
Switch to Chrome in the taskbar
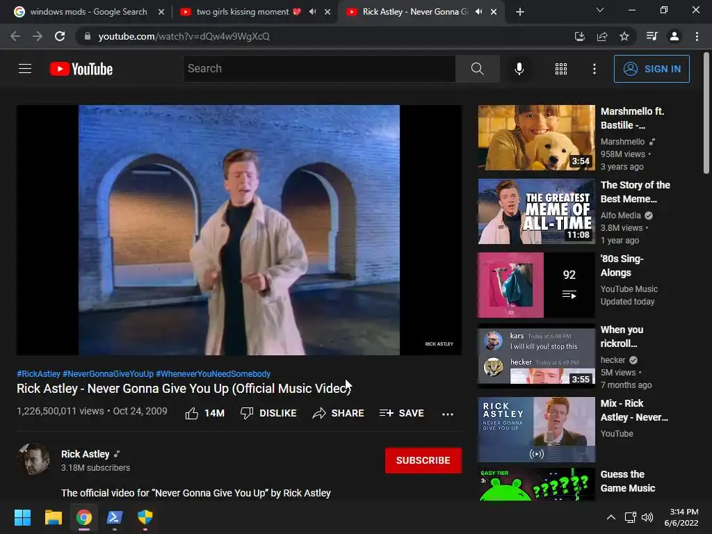click(x=84, y=517)
